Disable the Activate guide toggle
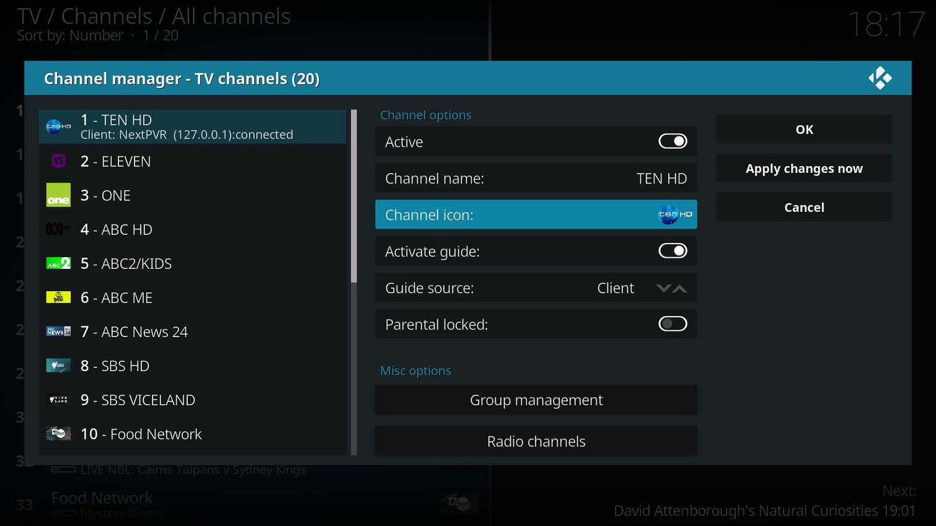This screenshot has height=526, width=936. [673, 250]
